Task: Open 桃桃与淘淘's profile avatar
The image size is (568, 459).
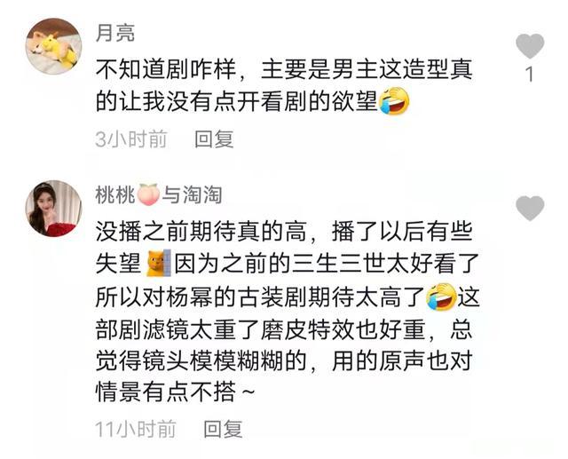Action: click(53, 209)
